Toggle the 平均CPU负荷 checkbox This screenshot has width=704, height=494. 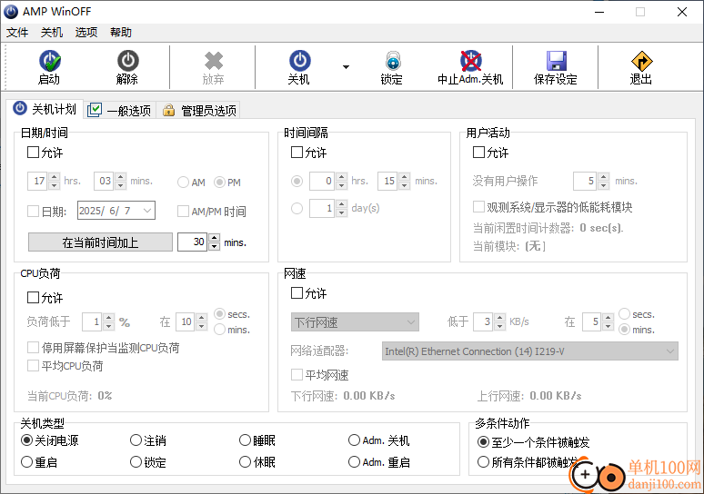[34, 366]
